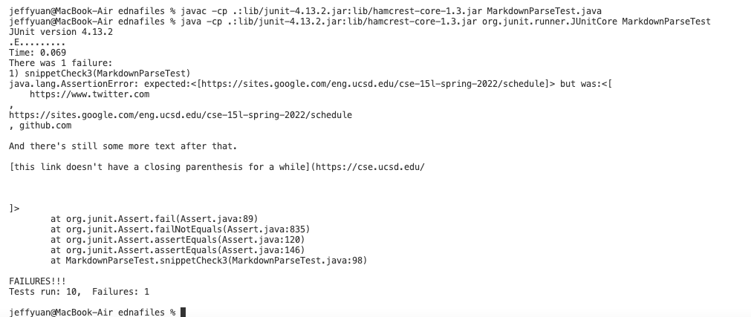Image resolution: width=751 pixels, height=317 pixels.
Task: Click the snippetCheck3(MarkdownParseTest) failure entry
Action: pos(100,73)
